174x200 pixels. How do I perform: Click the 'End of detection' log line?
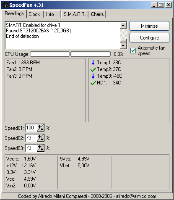point(22,36)
